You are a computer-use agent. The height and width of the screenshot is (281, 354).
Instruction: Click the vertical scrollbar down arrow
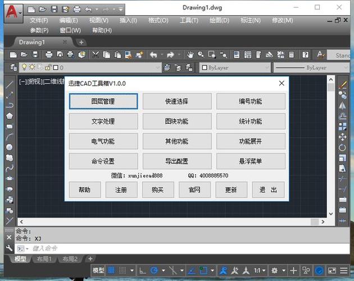tap(331, 214)
